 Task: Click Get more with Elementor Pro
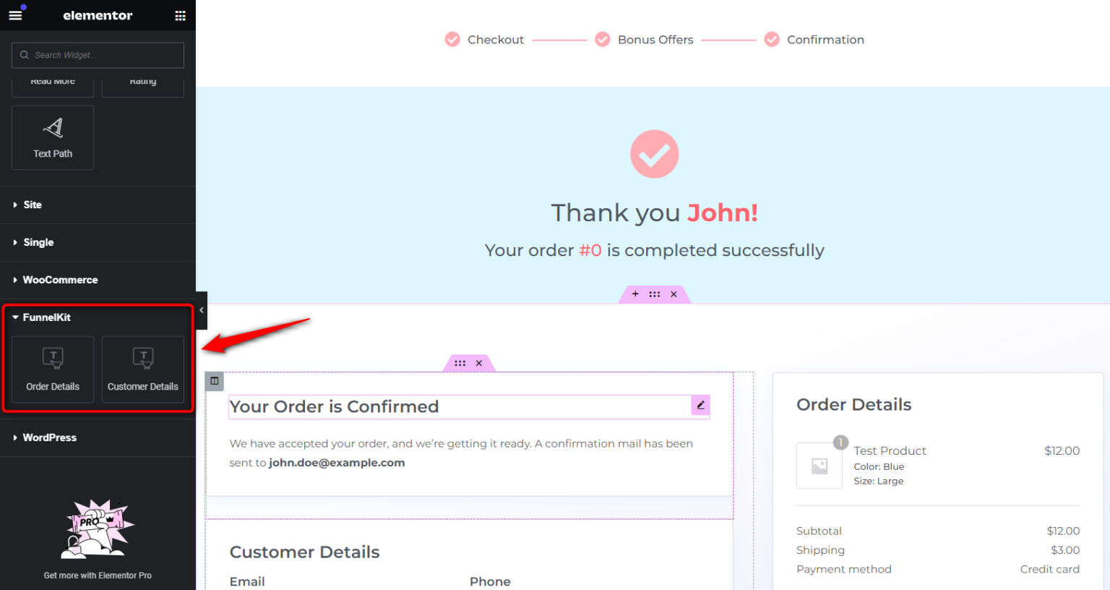[x=98, y=575]
